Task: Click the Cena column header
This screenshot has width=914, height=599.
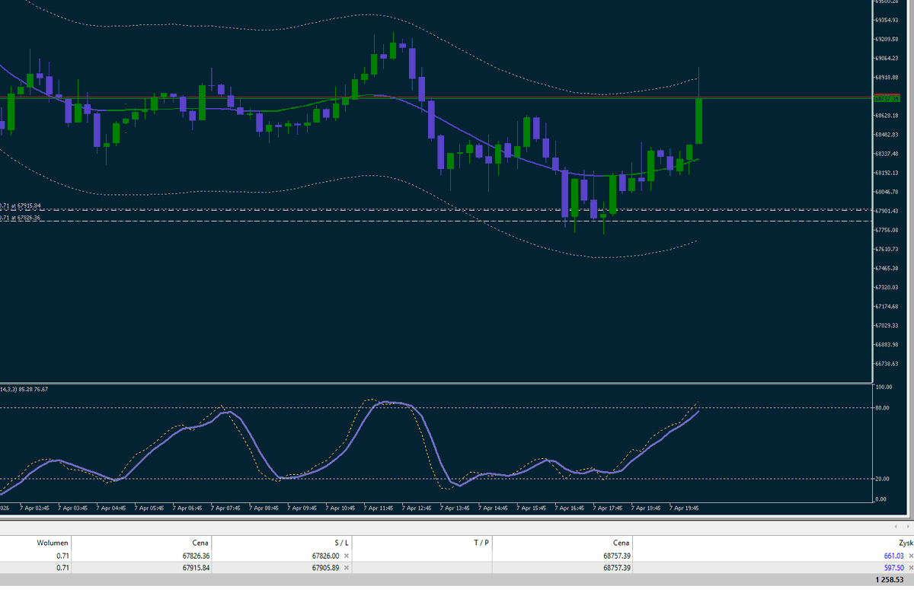Action: click(200, 543)
